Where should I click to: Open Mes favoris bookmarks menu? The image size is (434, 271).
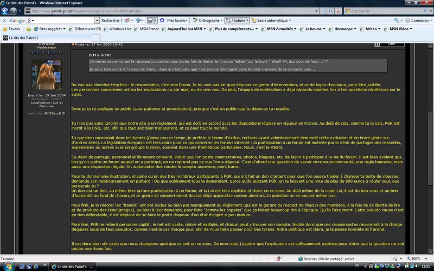pyautogui.click(x=177, y=21)
